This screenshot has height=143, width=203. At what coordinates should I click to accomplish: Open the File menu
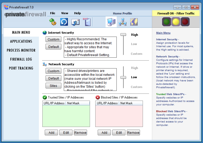pos(53,13)
